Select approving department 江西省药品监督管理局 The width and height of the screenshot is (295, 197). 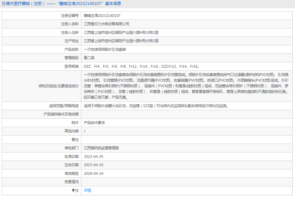click(101, 148)
